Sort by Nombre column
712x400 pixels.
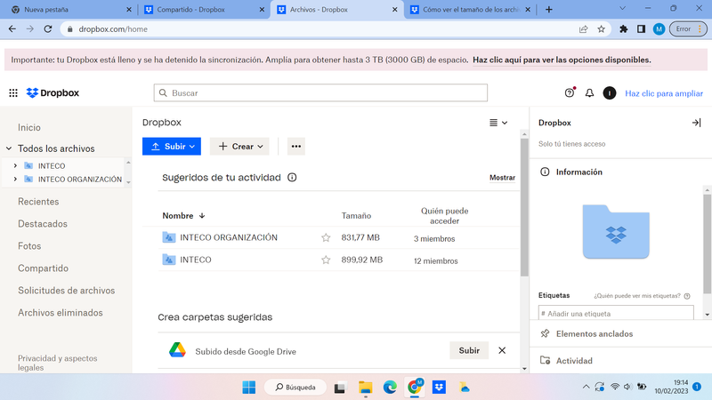[x=183, y=215]
